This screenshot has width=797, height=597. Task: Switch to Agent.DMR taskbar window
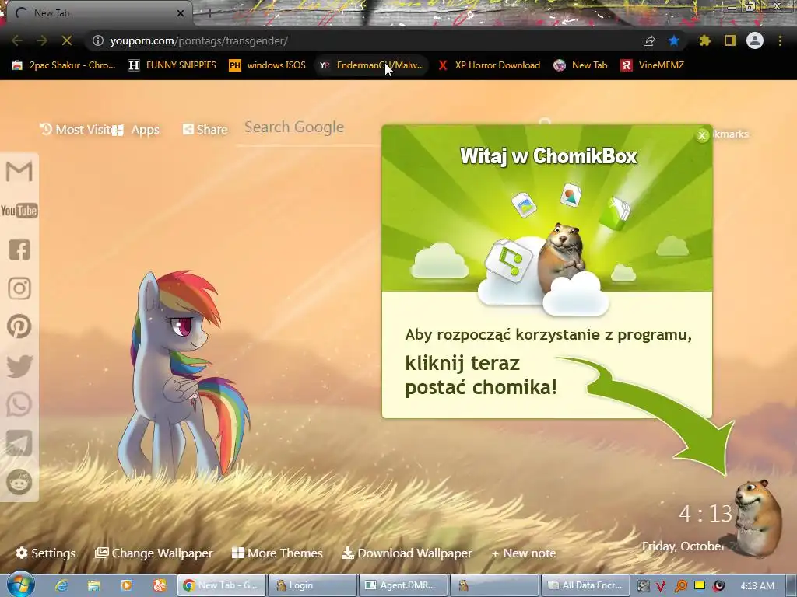pyautogui.click(x=403, y=585)
